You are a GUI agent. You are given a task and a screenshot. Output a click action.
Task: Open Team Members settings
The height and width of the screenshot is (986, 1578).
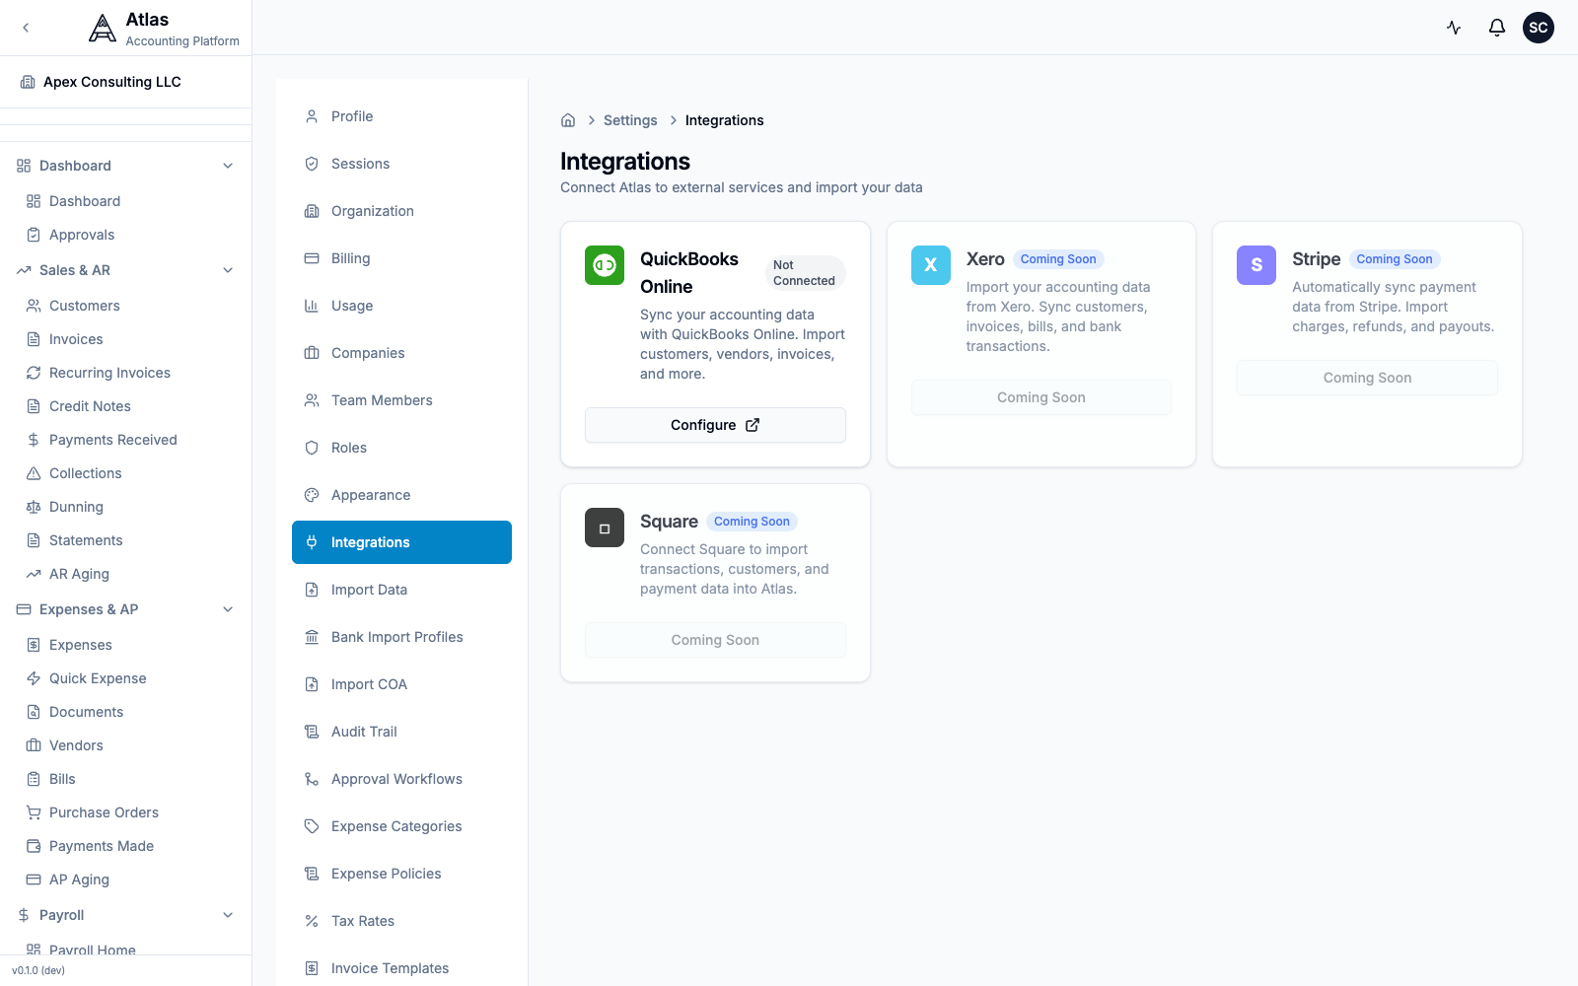[401, 400]
